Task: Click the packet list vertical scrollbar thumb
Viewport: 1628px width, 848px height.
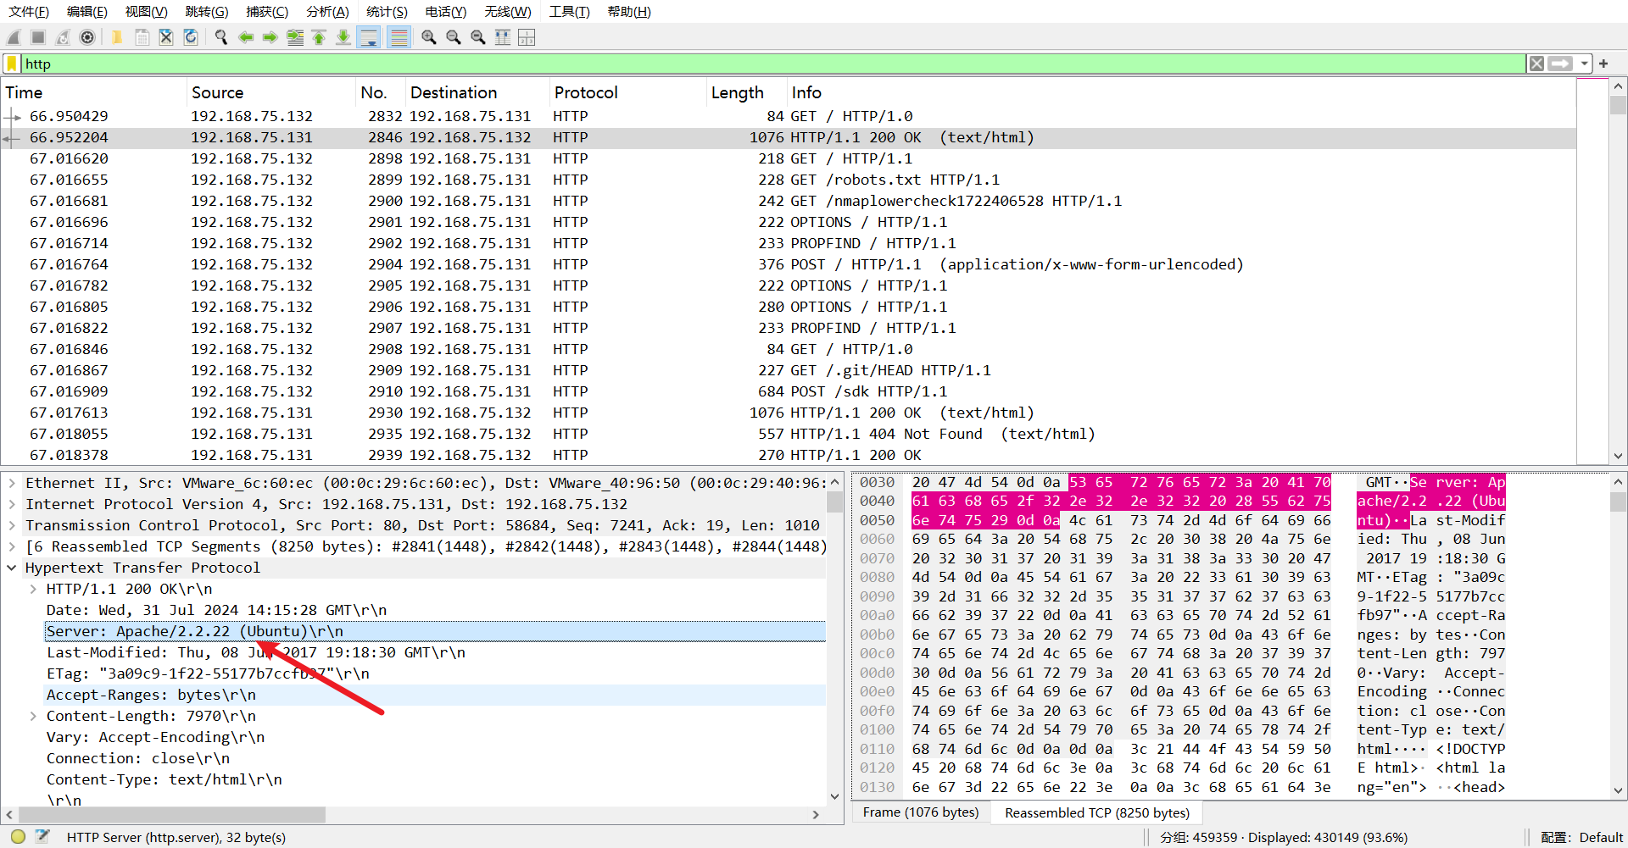Action: click(1618, 106)
